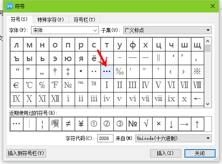Viewport: 222px width, 164px height.
Task: Open the 子集 subset dropdown
Action: point(168,30)
